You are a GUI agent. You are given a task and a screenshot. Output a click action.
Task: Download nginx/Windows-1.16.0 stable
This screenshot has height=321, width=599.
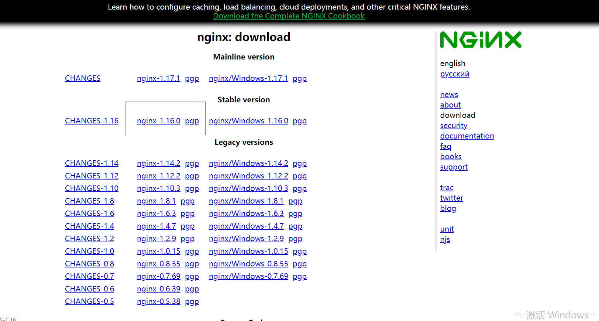coord(248,121)
